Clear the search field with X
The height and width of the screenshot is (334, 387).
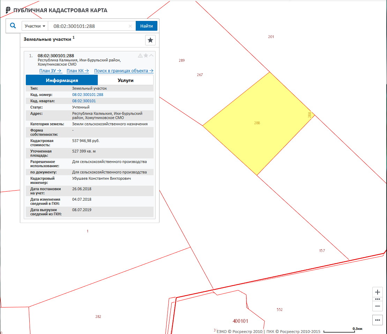pyautogui.click(x=130, y=26)
